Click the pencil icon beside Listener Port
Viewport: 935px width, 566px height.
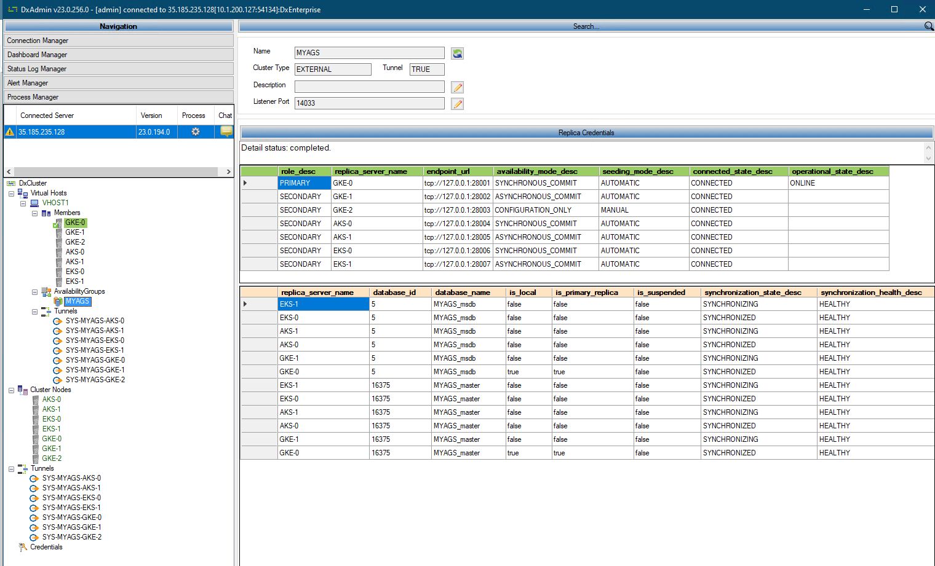click(x=457, y=104)
